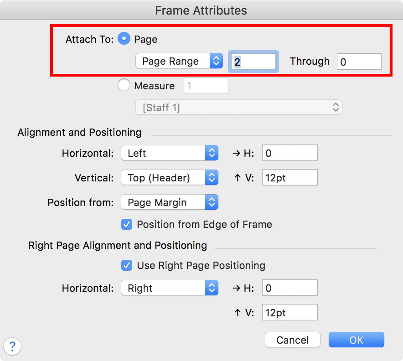Select the Measure radio button

pyautogui.click(x=124, y=86)
